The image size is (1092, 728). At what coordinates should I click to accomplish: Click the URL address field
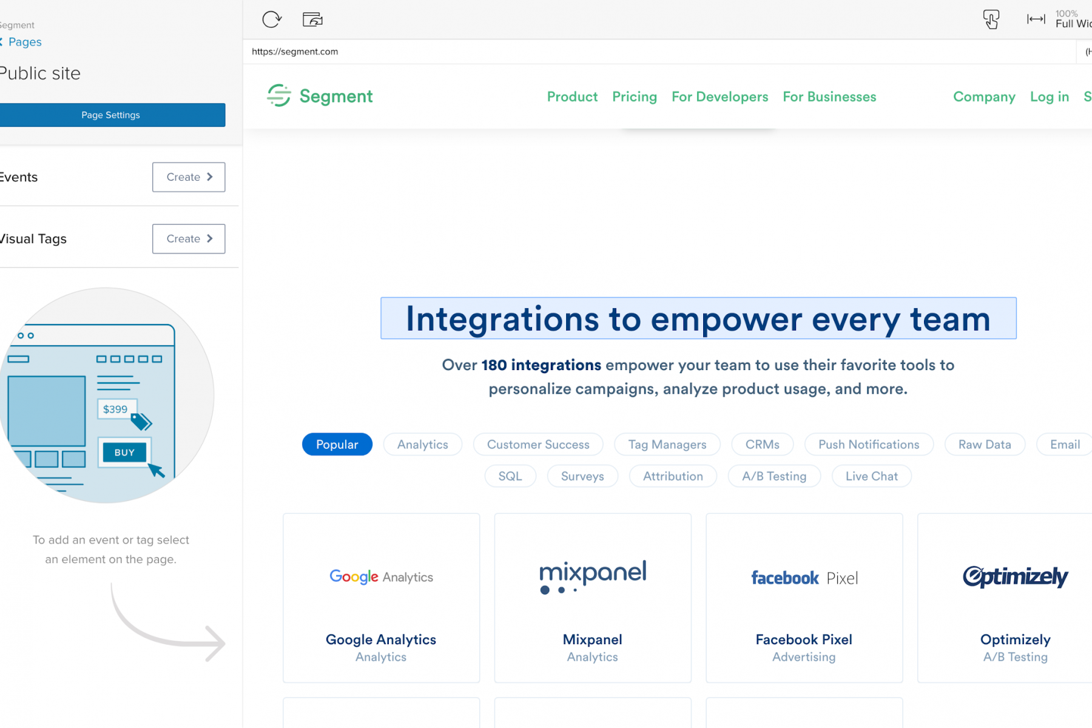(x=660, y=52)
